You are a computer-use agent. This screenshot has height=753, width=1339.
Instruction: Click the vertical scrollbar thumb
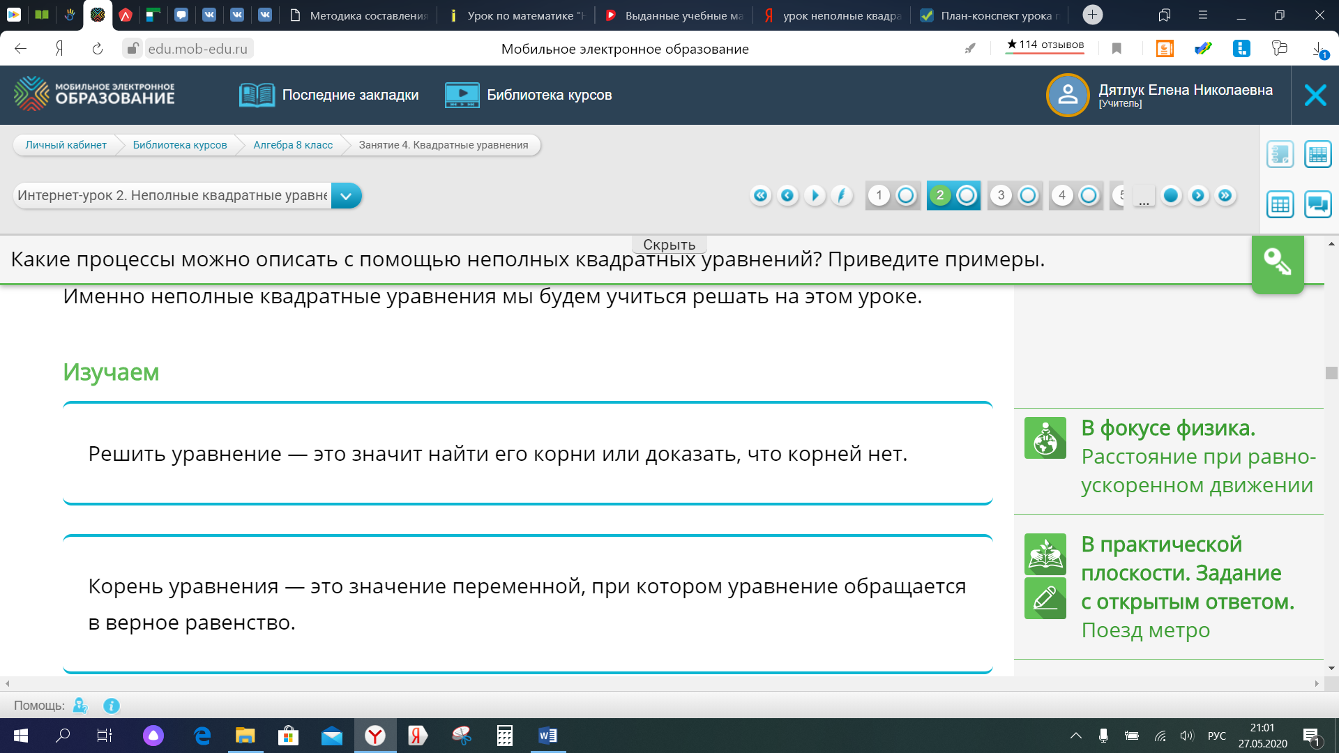[1331, 373]
